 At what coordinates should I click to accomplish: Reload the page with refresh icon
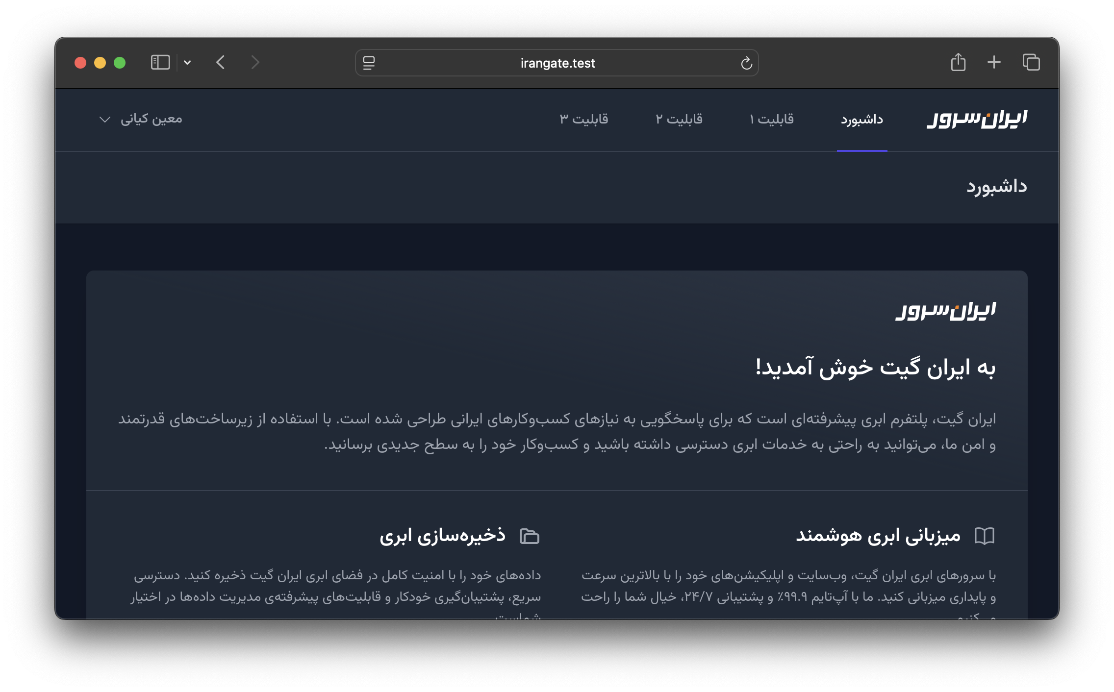[x=746, y=63]
